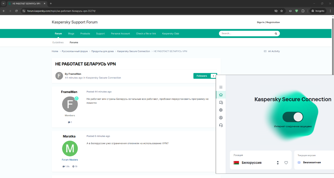The width and height of the screenshot is (334, 178).
Task: Click Maratka's 19 solutions check icon
Action: pyautogui.click(x=73, y=167)
